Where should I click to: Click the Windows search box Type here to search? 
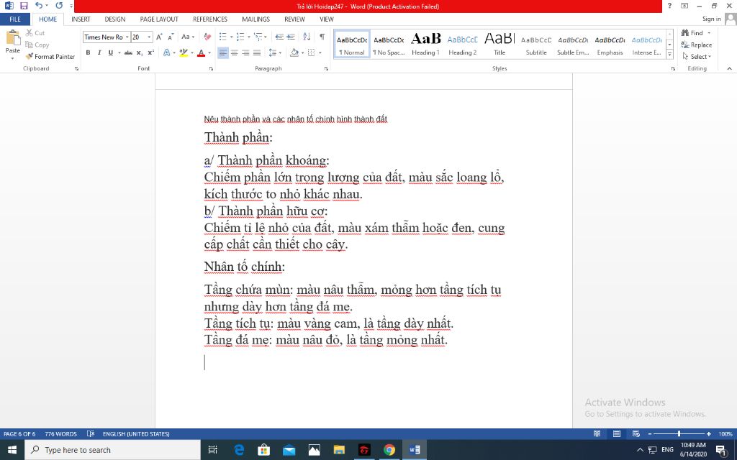pyautogui.click(x=113, y=450)
